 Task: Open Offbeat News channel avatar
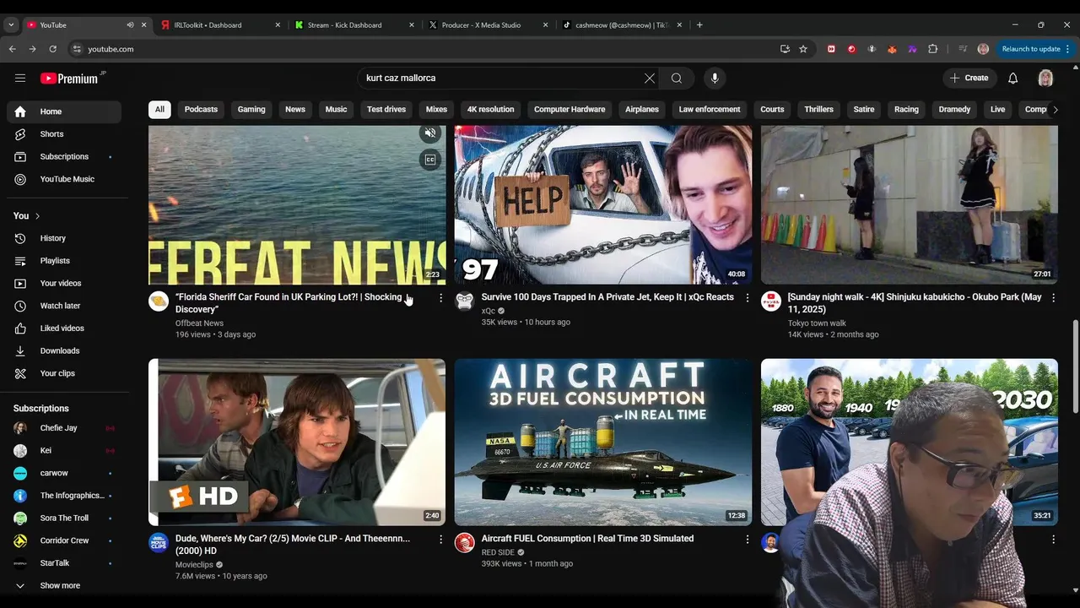159,301
